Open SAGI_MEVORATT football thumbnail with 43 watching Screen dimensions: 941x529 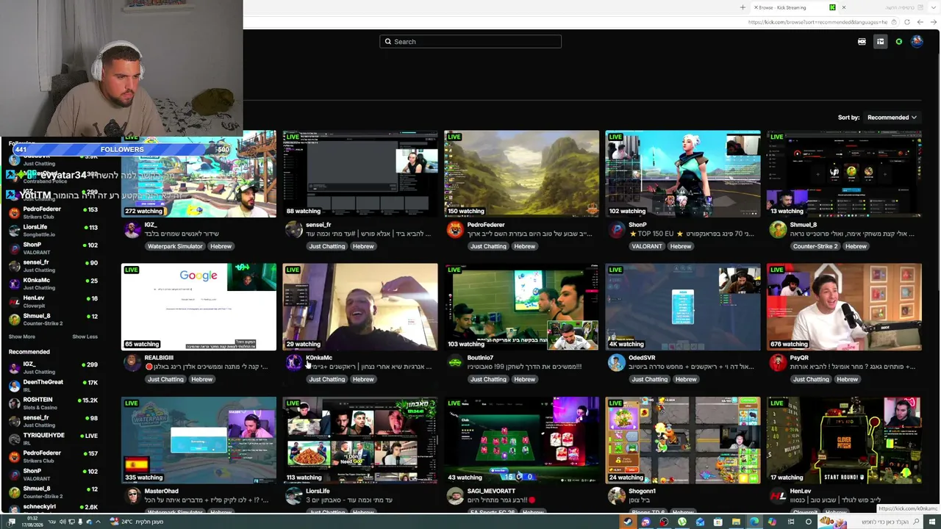click(522, 440)
